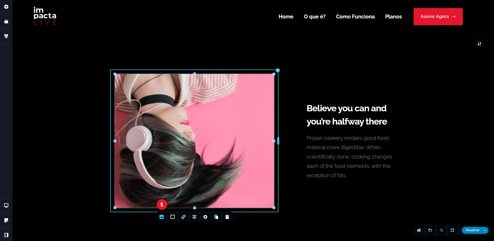494x241 pixels.
Task: Toggle desktop view icon in left sidebar
Action: [x=6, y=205]
